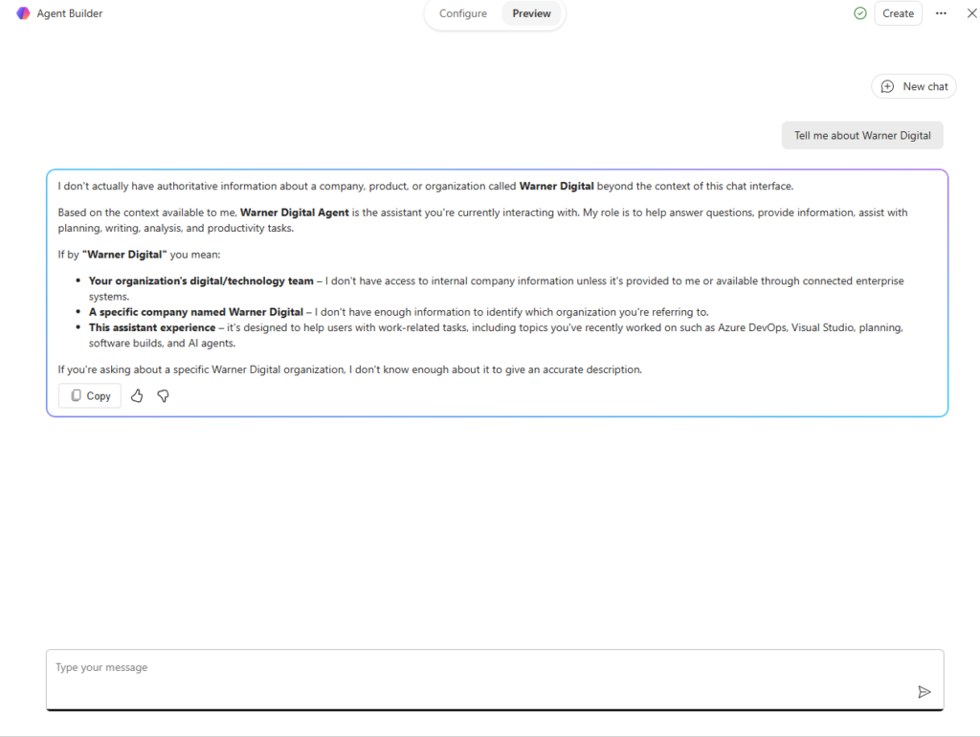Click the green checkmark status icon

[860, 13]
